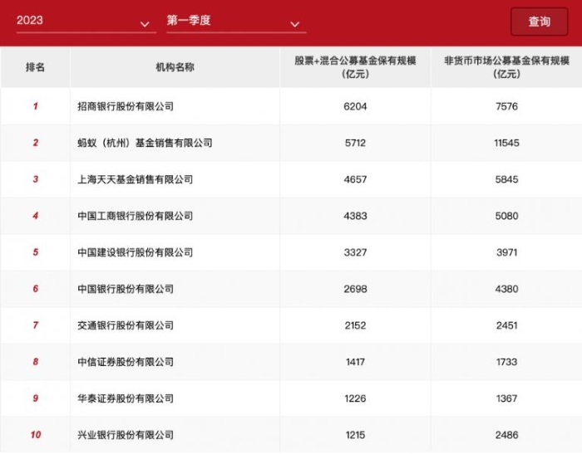Click value 4380 for 中国银行

coord(506,289)
